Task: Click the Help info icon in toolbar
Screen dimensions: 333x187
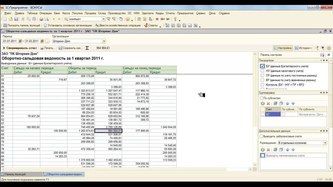Action: point(128,19)
